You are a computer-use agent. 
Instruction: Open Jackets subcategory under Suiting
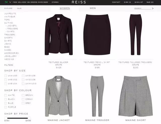coord(12,26)
